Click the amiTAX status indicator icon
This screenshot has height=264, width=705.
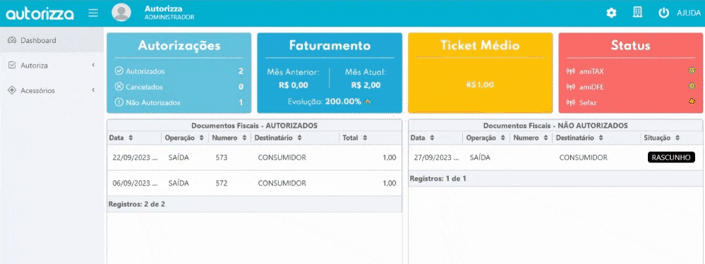pos(692,71)
